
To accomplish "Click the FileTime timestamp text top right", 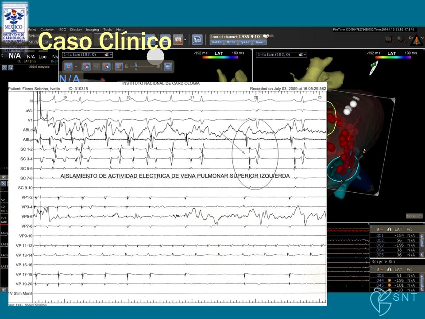I will (374, 30).
